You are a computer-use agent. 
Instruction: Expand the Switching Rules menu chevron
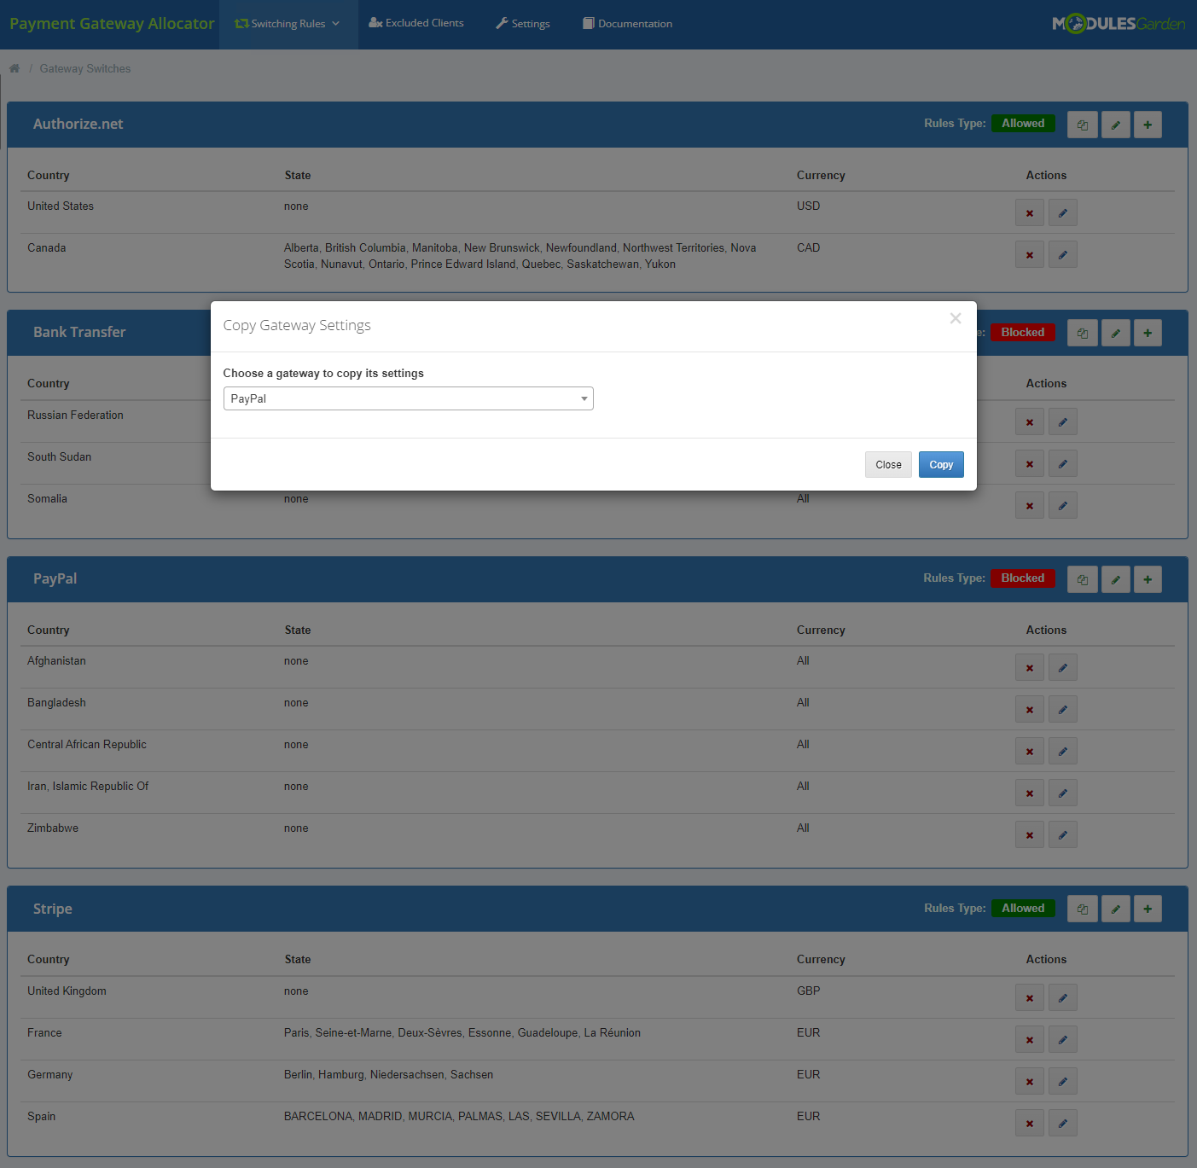337,23
